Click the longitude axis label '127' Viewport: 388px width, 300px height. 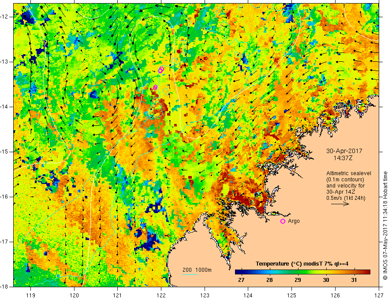379,295
